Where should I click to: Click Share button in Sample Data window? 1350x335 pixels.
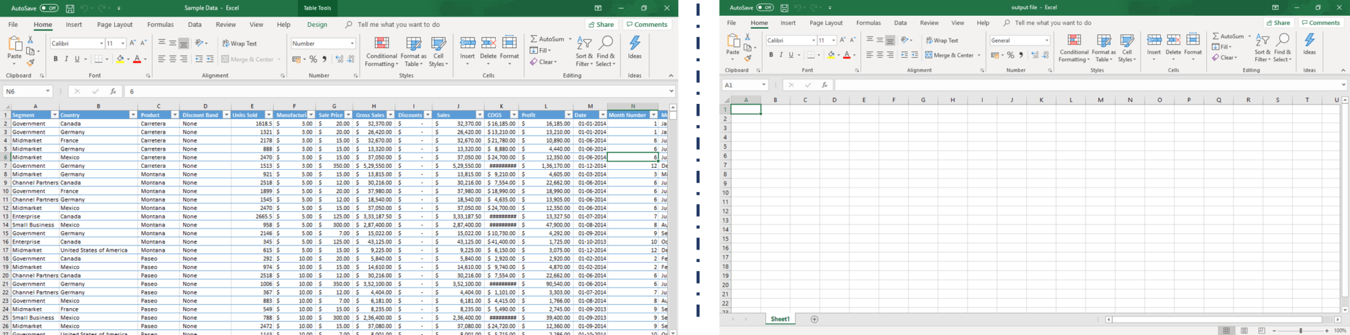(x=601, y=24)
